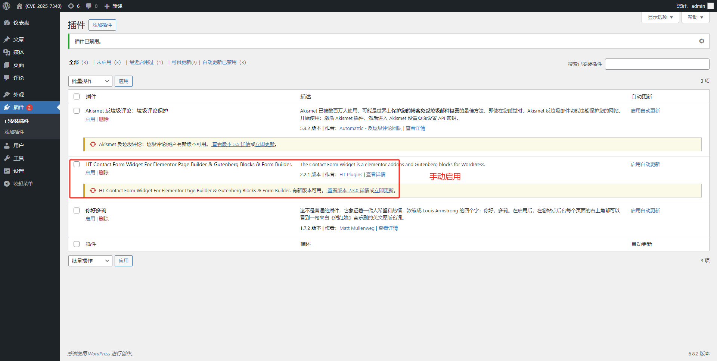This screenshot has height=361, width=717.
Task: Click the installed plugins search field
Action: pyautogui.click(x=657, y=64)
